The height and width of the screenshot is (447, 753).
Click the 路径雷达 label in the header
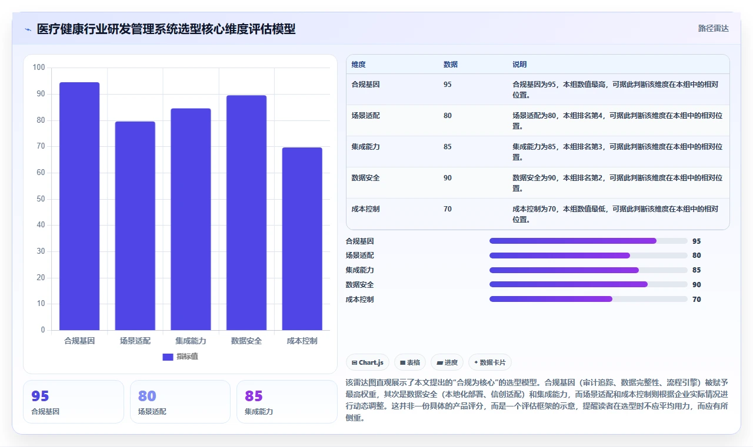pos(713,28)
